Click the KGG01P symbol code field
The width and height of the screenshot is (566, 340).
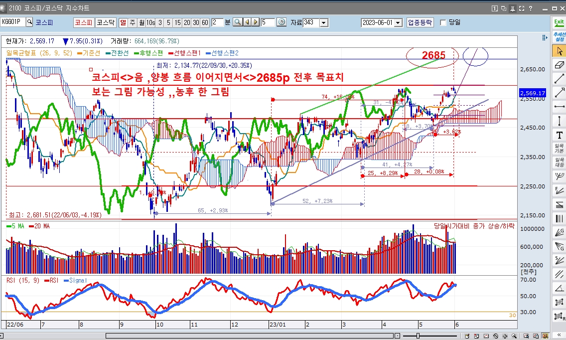click(13, 22)
